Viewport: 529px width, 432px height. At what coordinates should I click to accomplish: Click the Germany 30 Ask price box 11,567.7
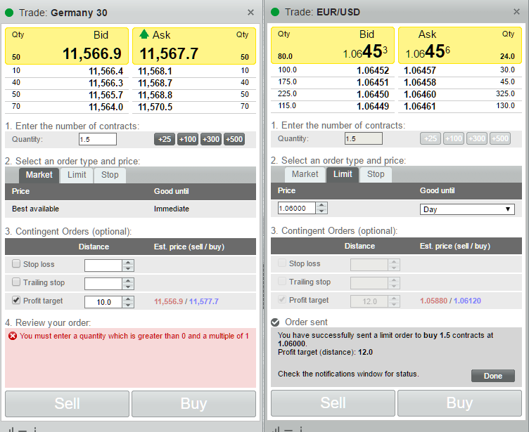194,46
